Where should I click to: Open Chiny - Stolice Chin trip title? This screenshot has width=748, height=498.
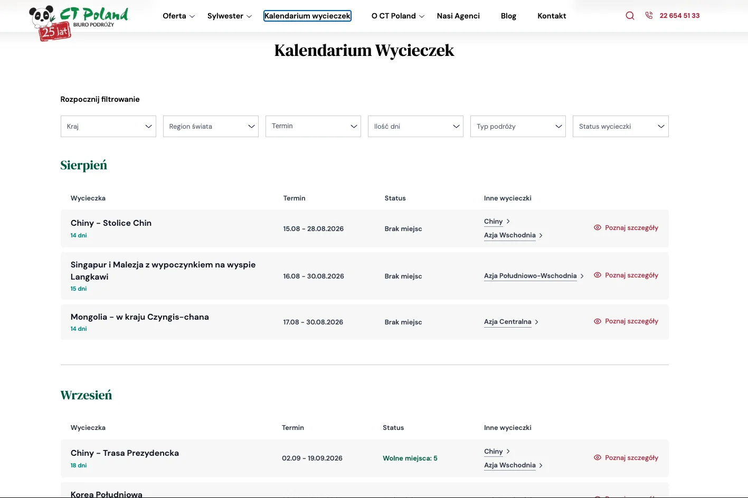(x=111, y=223)
